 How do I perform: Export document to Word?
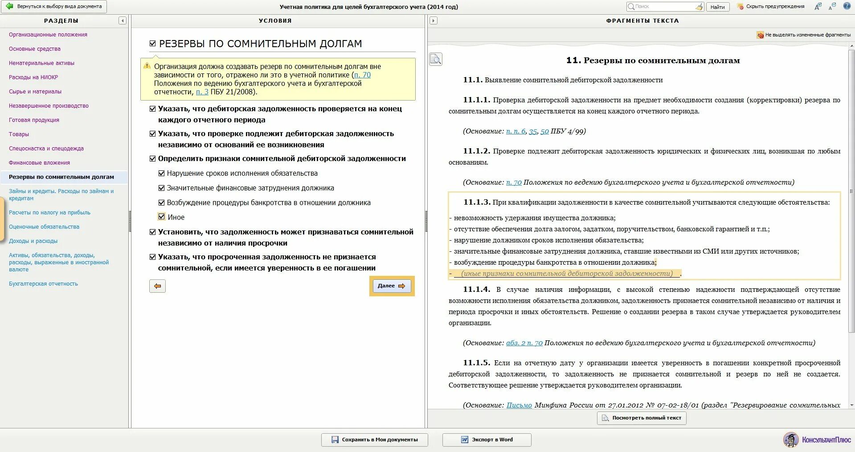coord(487,440)
